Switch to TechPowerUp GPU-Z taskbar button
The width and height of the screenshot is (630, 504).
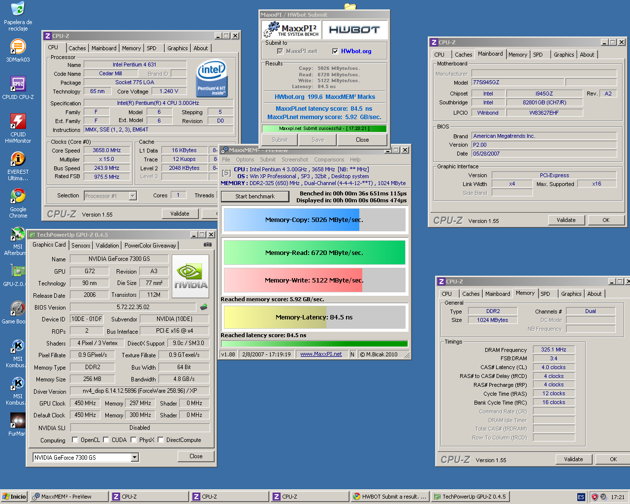click(470, 497)
